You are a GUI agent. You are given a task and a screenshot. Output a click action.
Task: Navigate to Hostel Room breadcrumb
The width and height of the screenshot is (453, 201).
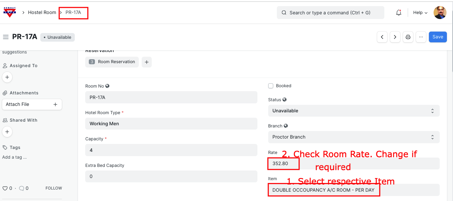pyautogui.click(x=42, y=13)
